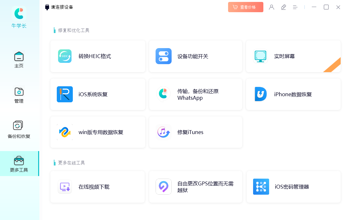Open the WhatsApp 传输备份 tool icon
The width and height of the screenshot is (349, 220).
[164, 94]
